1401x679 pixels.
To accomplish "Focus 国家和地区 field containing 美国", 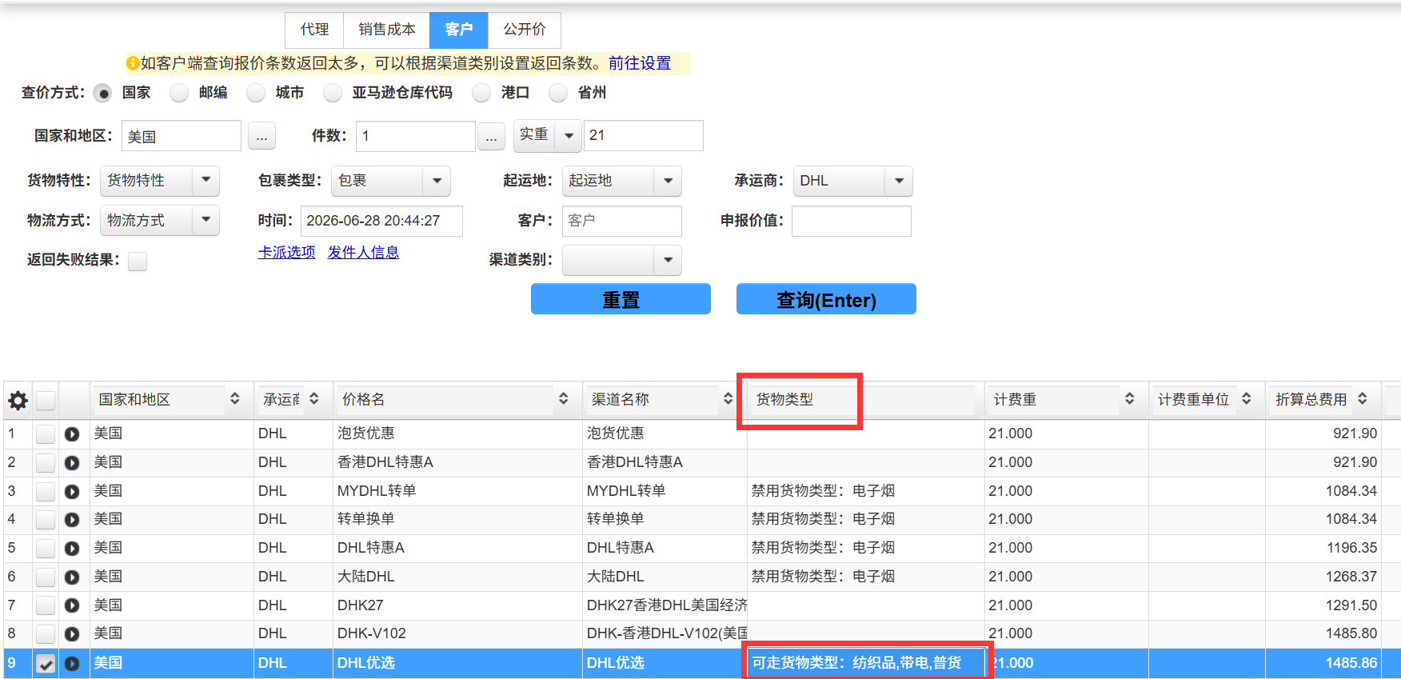I will pyautogui.click(x=182, y=136).
